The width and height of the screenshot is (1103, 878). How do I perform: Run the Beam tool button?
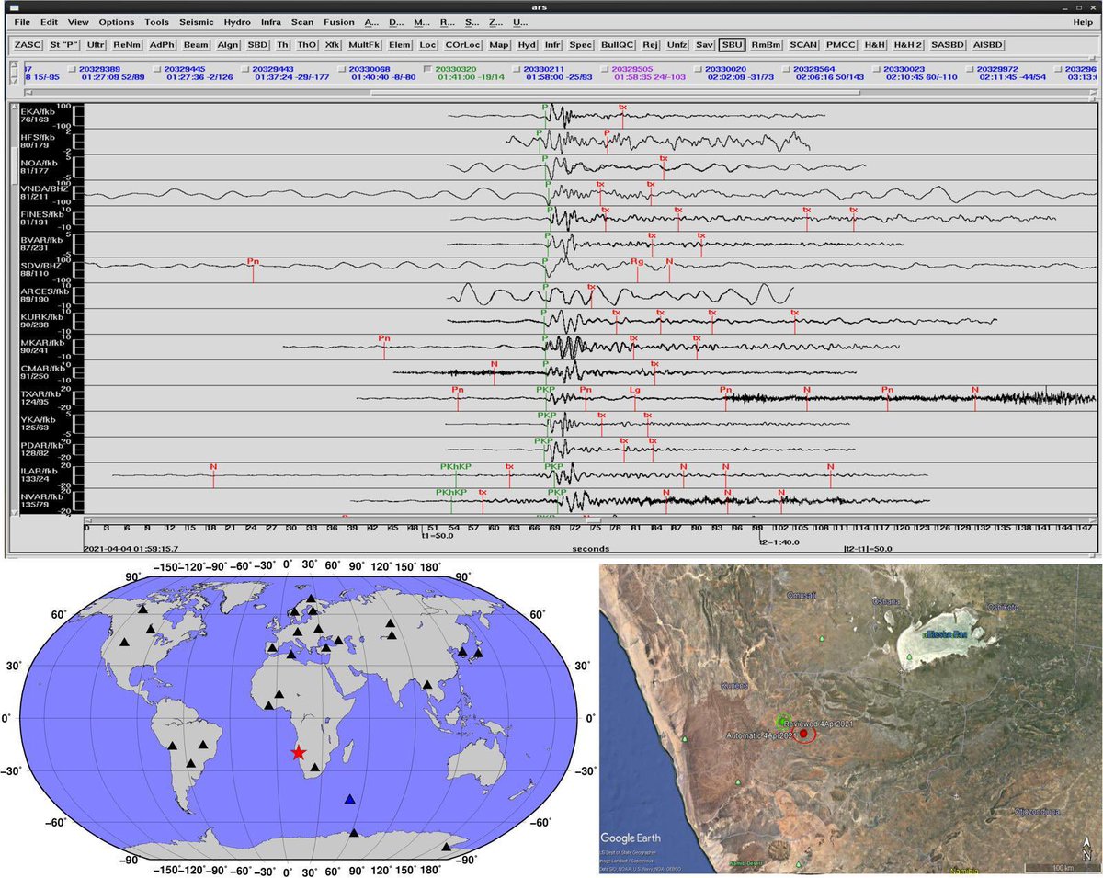(196, 44)
